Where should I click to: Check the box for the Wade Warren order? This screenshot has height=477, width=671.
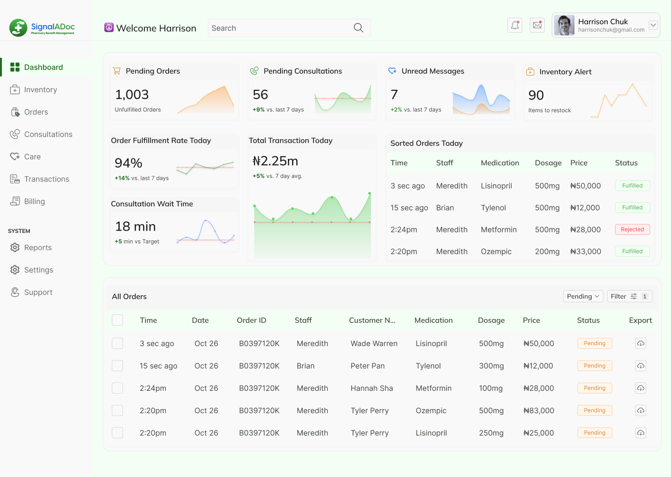coord(117,343)
